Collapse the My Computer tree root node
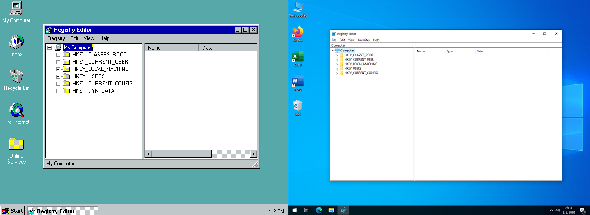590x215 pixels. [x=50, y=47]
